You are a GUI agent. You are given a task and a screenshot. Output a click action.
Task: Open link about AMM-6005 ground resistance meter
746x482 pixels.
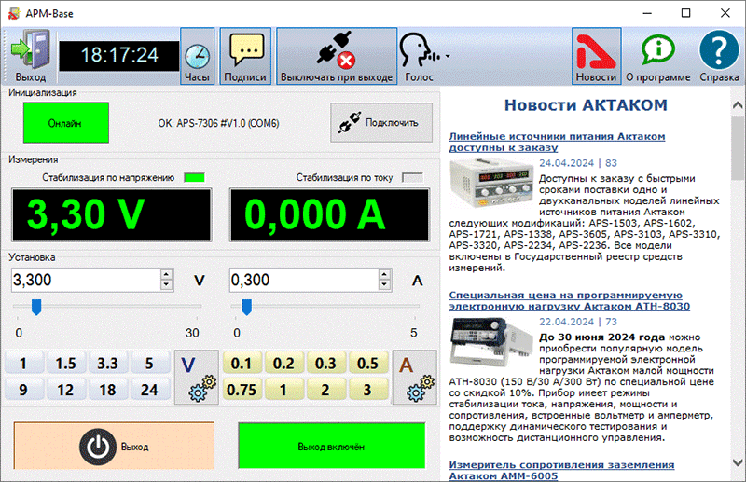click(561, 470)
